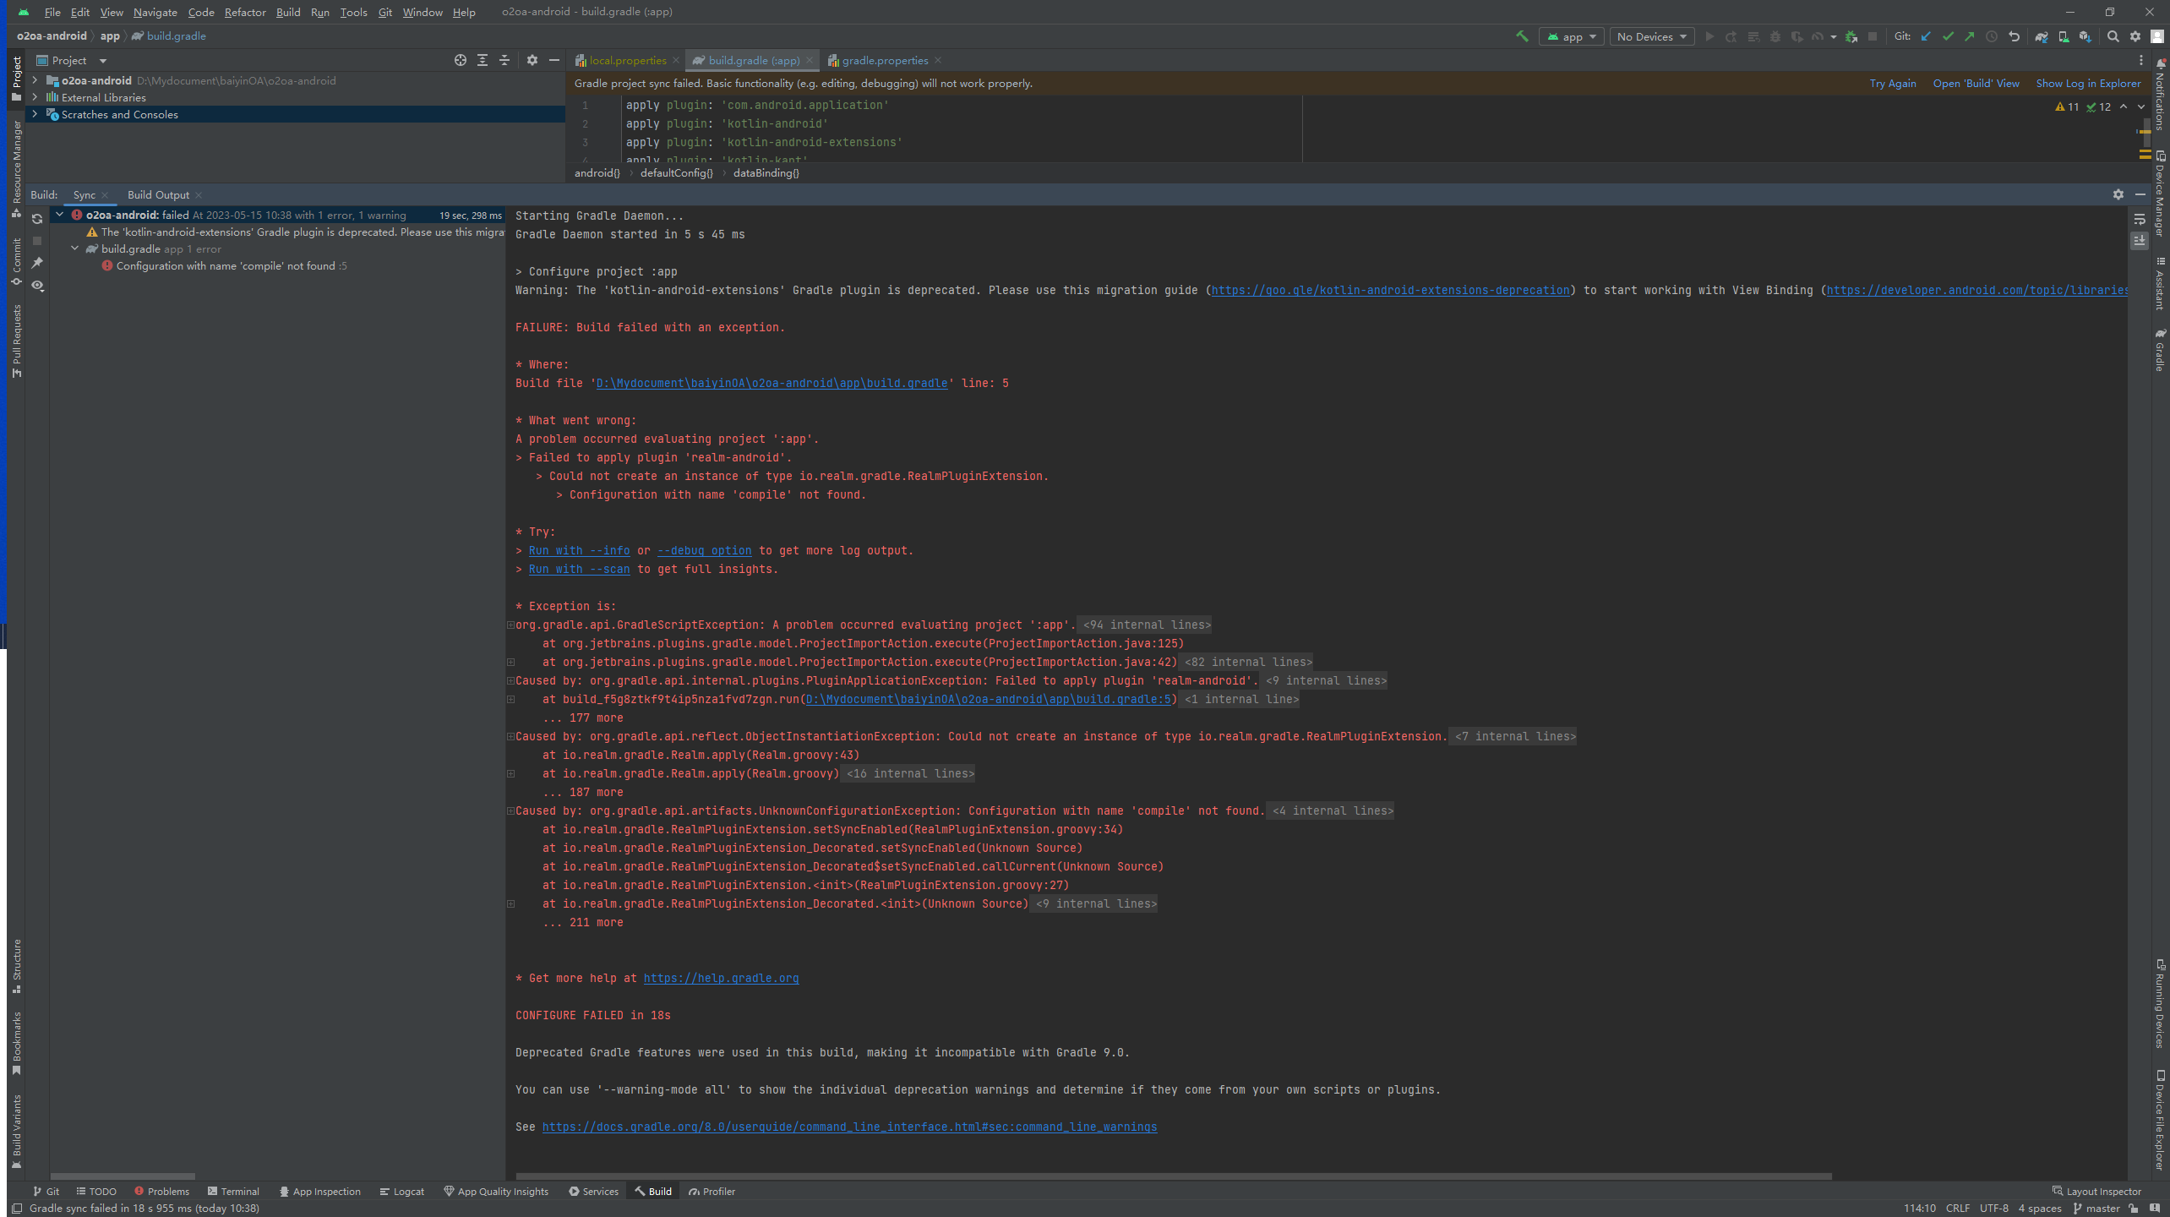Click the build output horizontal scrollbar
This screenshot has width=2170, height=1217.
click(1173, 1176)
